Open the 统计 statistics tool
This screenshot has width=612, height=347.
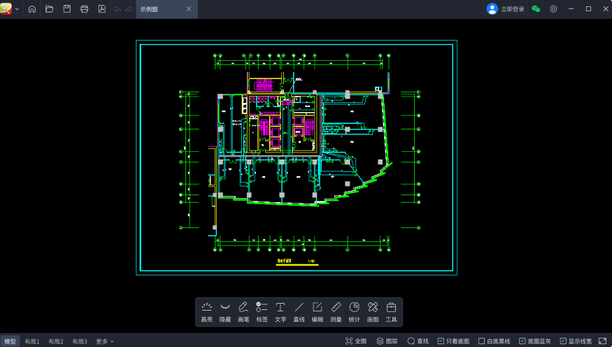[x=354, y=311]
